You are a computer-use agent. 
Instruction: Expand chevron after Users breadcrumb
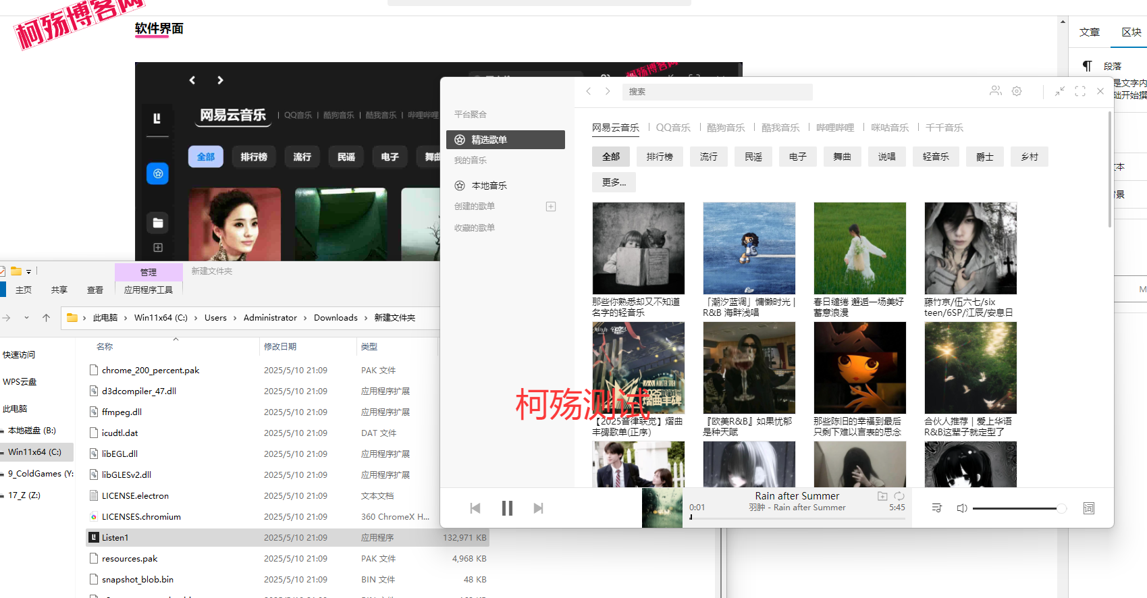click(x=235, y=318)
